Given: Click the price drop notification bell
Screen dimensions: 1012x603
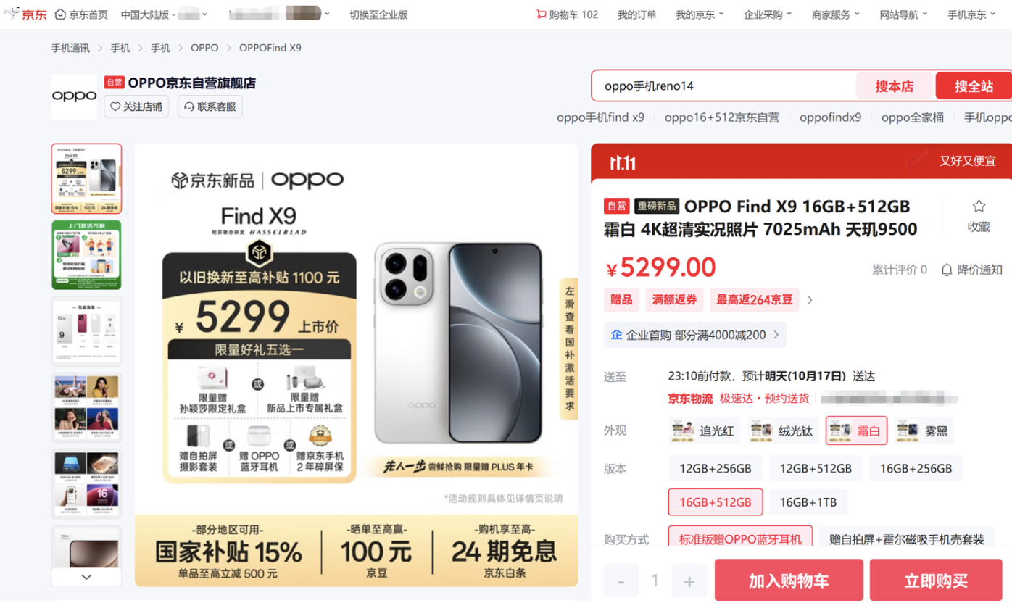Looking at the screenshot, I should pos(947,270).
